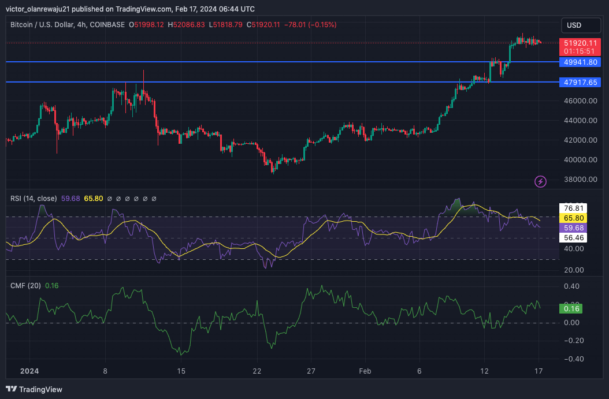The height and width of the screenshot is (399, 609).
Task: Click the purple lightning bolt icon
Action: [540, 182]
